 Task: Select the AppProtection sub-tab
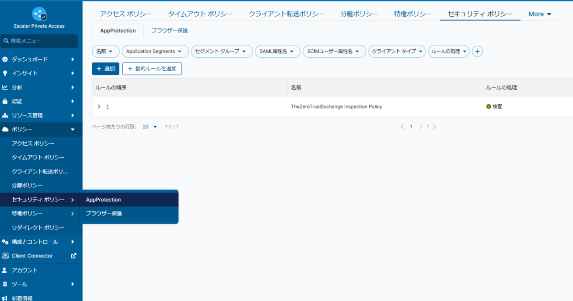point(118,31)
